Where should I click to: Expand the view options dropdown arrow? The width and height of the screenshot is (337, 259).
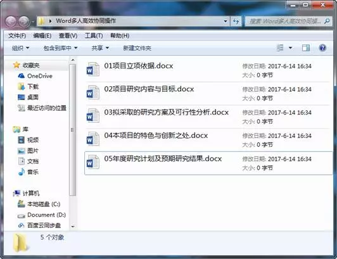(290, 47)
